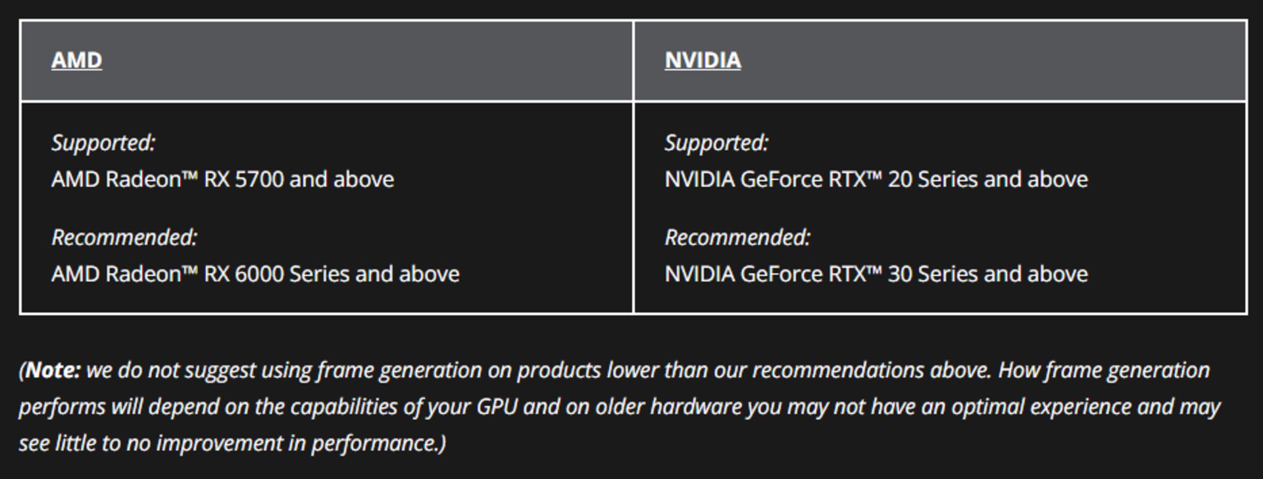Select 'AMD Radeon RX 6000 Series and above'

pos(255,274)
